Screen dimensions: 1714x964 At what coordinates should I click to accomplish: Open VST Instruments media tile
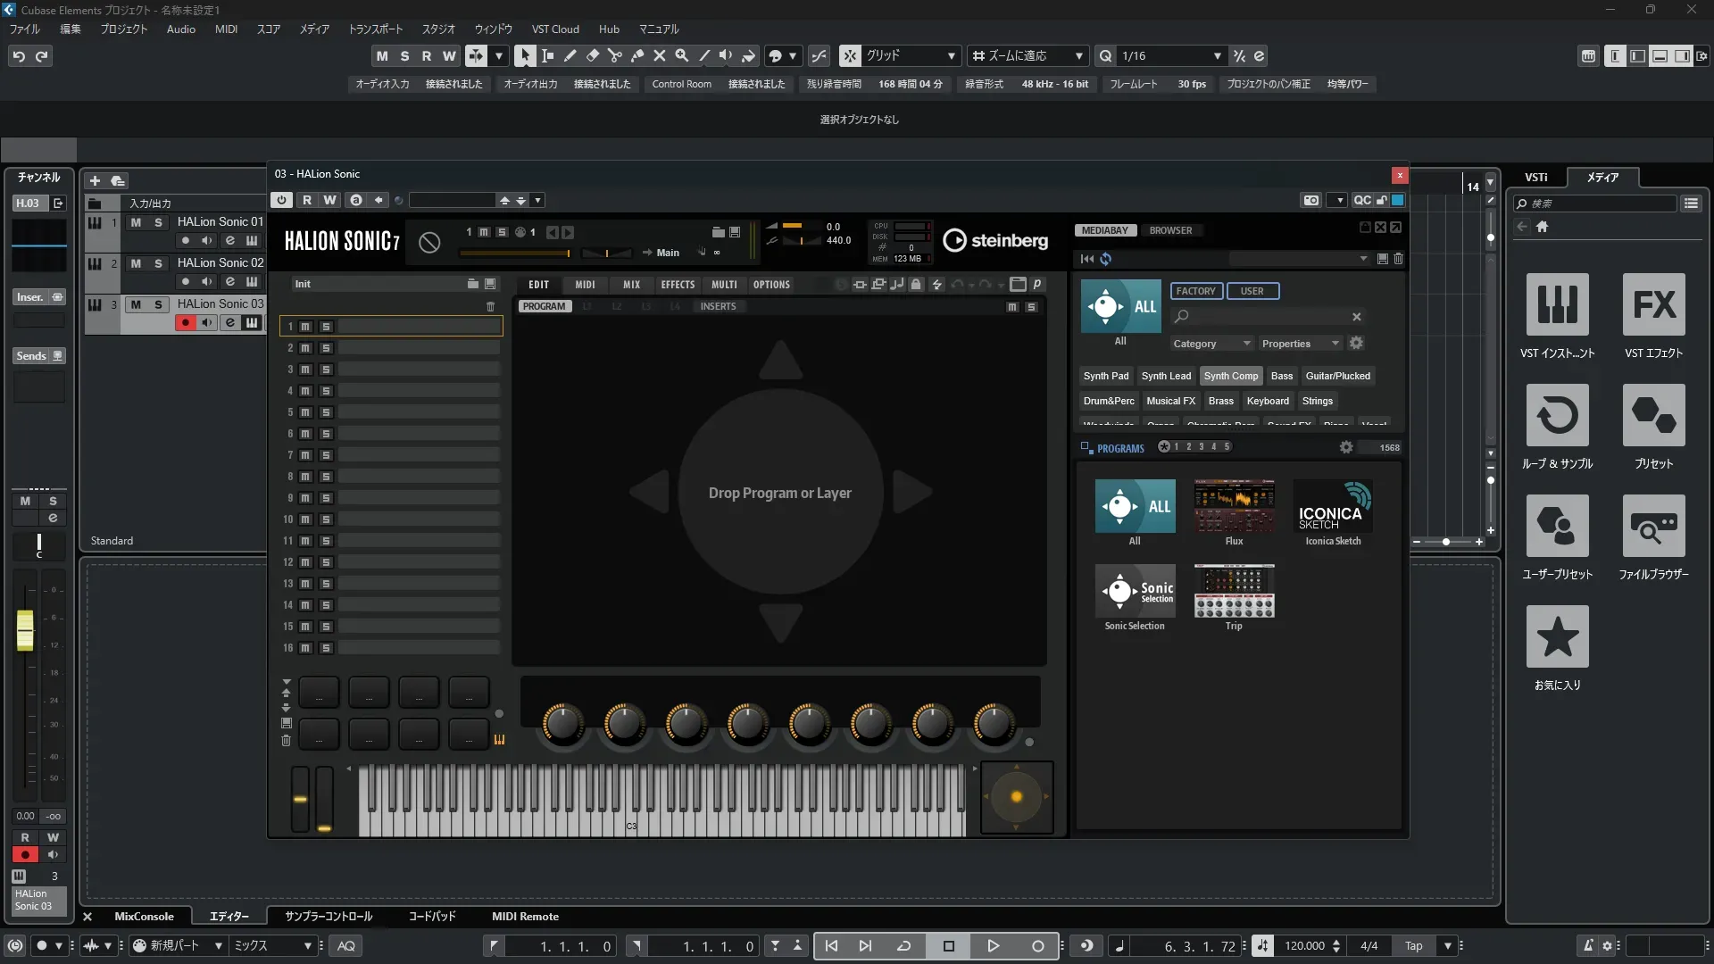coord(1557,305)
